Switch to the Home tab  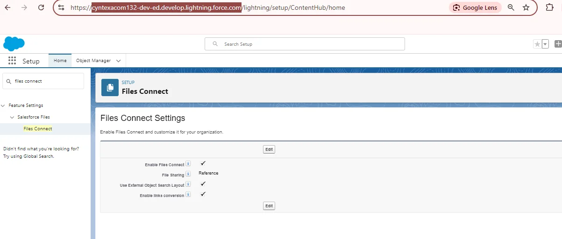coord(60,61)
